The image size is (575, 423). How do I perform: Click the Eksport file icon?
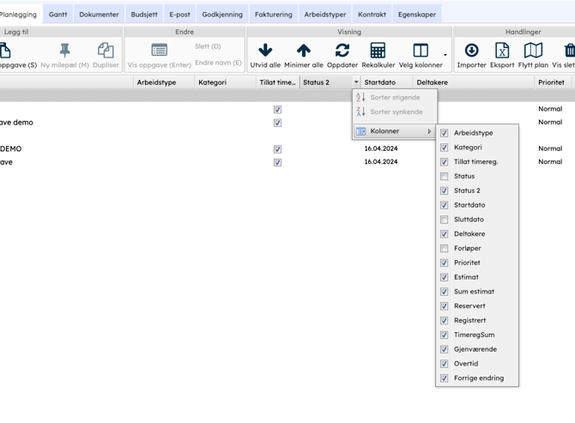[x=502, y=51]
